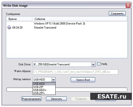
Task: Select USB-HDD from the list
Action: (44, 84)
